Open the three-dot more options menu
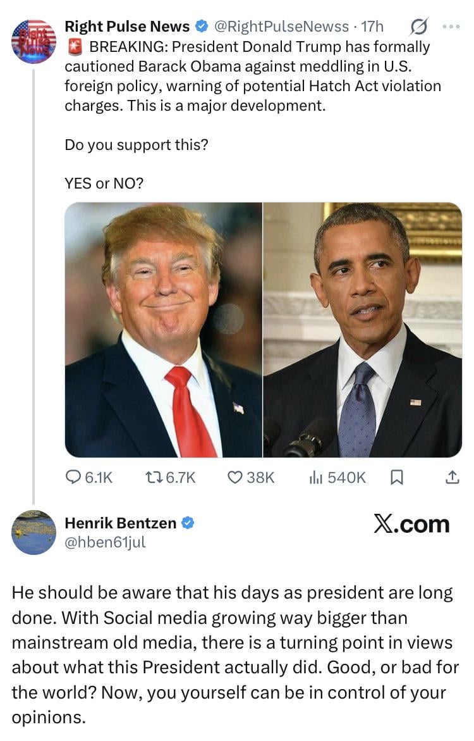 451,27
